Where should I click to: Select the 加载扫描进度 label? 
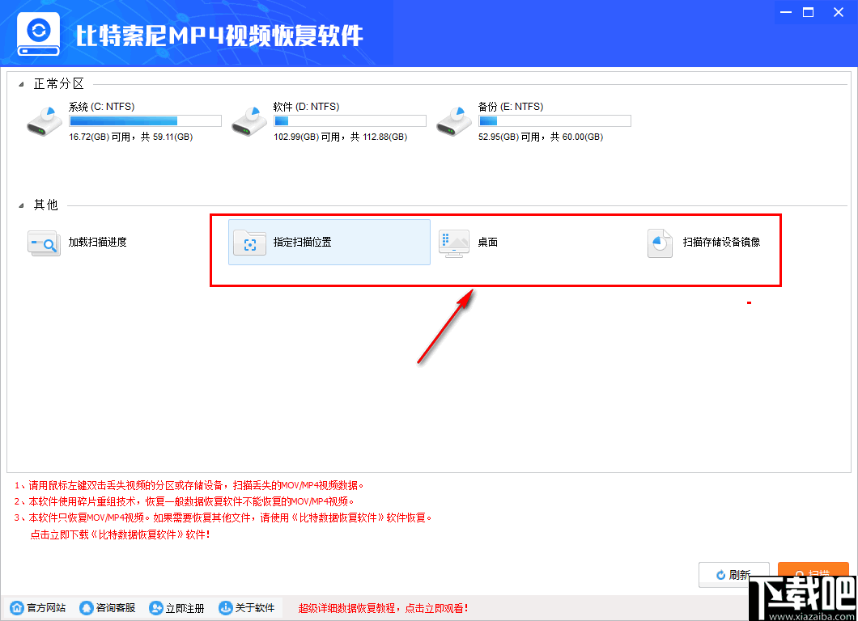[x=97, y=242]
